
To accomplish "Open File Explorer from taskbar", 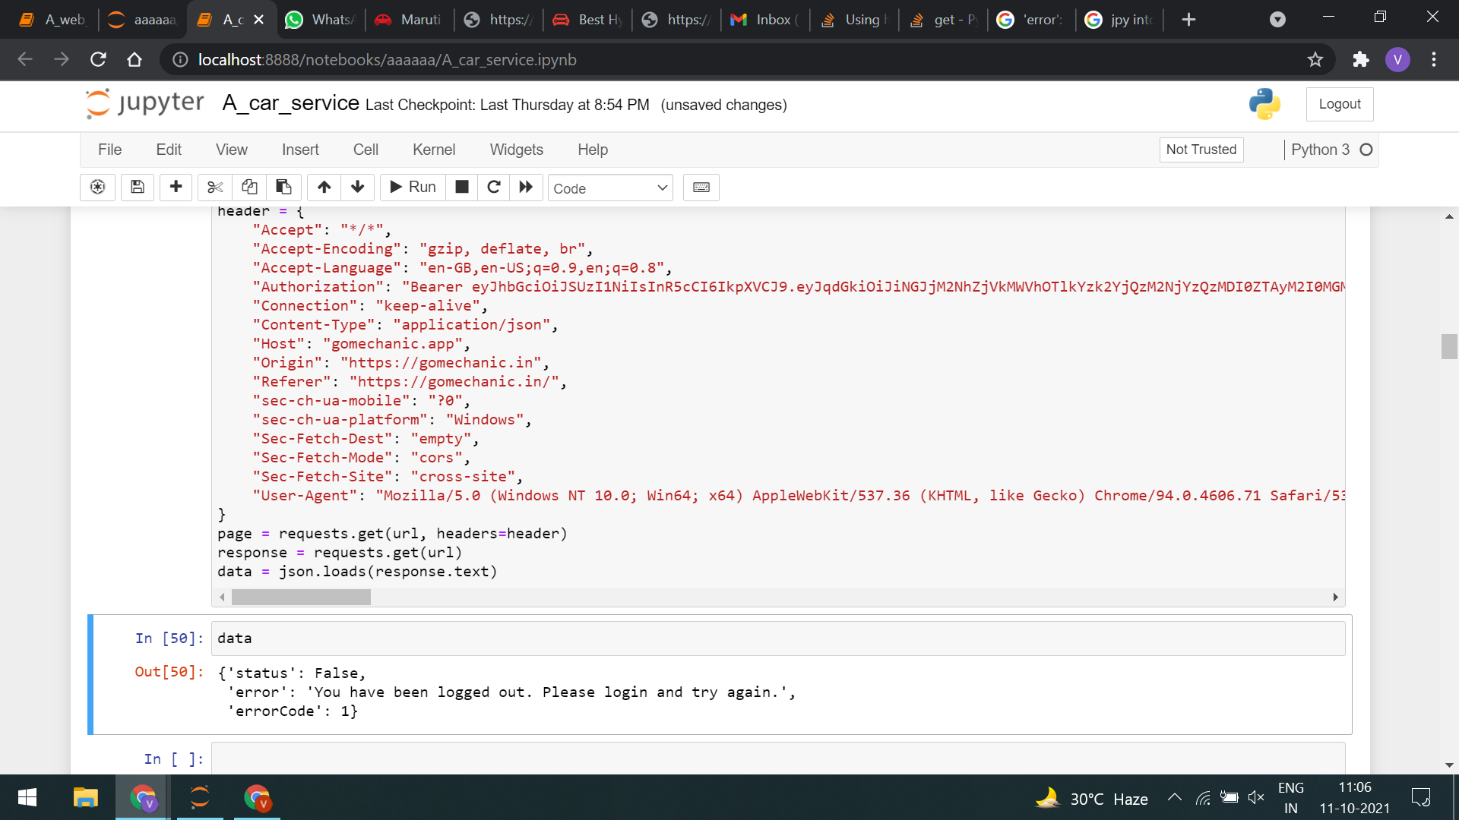I will tap(86, 798).
